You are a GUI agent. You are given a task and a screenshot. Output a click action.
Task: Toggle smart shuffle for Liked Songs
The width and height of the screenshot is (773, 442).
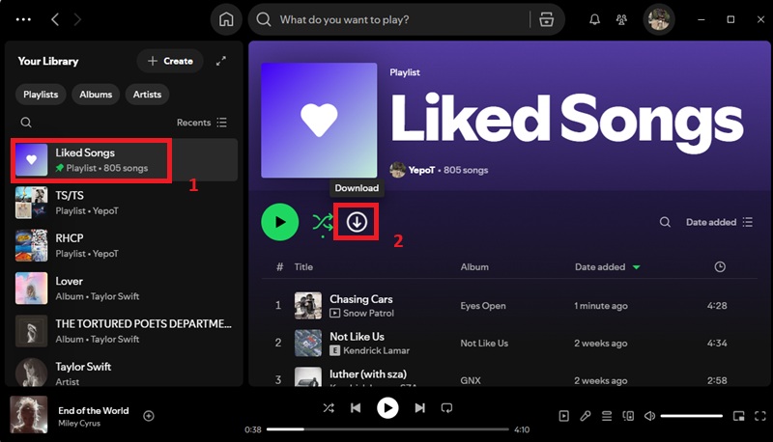[323, 223]
